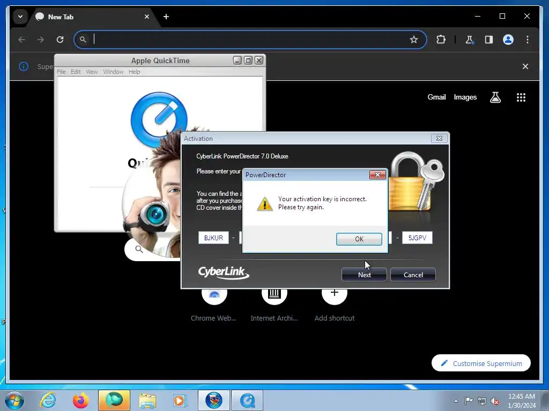Open the Window menu in Apple QuickTime
This screenshot has width=549, height=411.
point(113,72)
